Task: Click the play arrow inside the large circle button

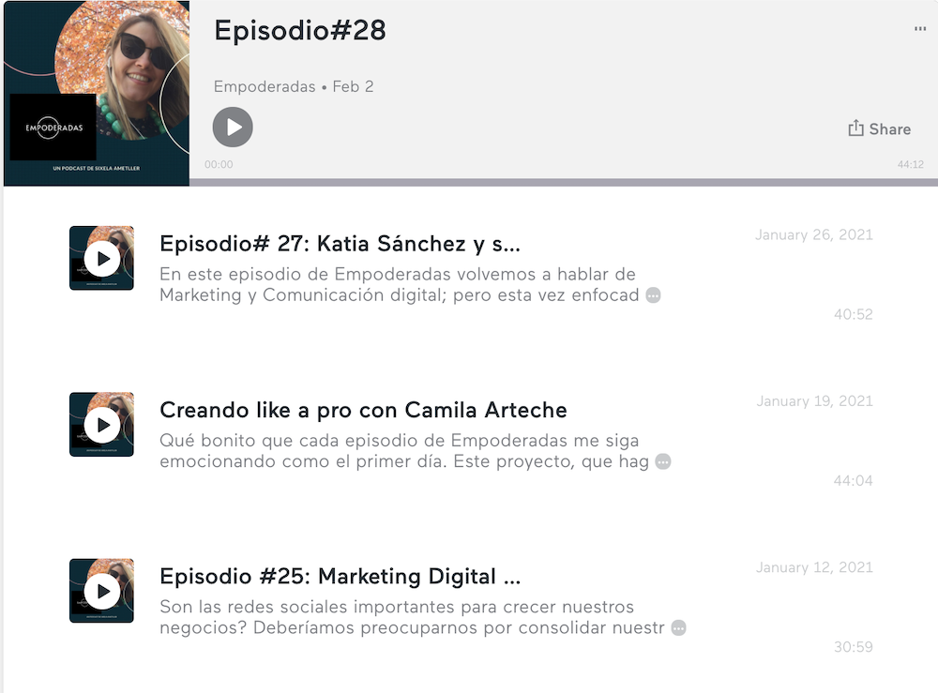Action: point(234,128)
